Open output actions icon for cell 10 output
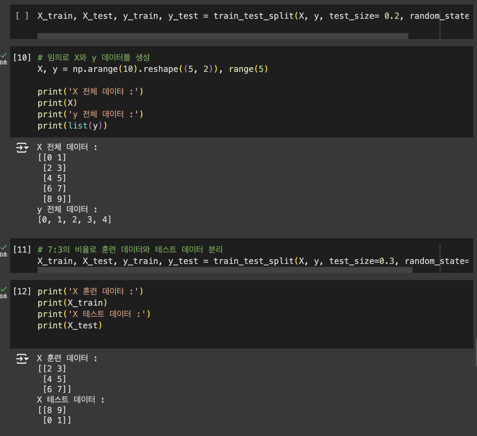This screenshot has height=436, width=477. click(x=22, y=148)
